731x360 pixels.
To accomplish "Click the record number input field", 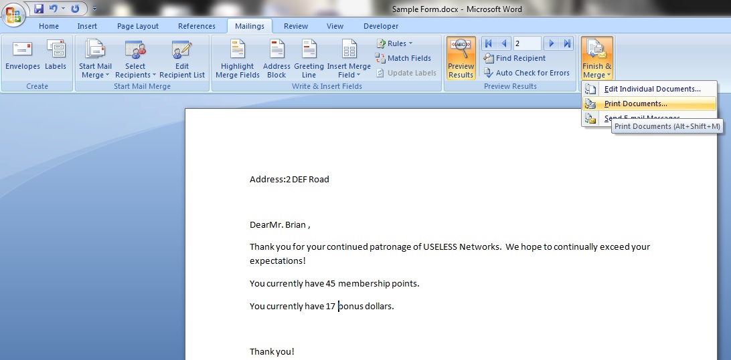I will click(527, 43).
